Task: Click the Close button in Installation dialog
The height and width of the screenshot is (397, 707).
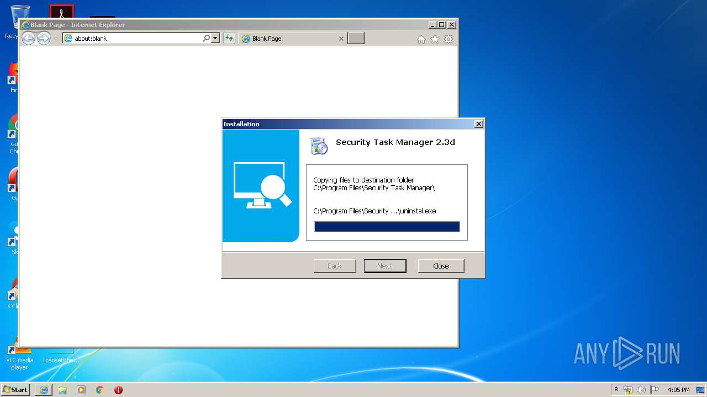Action: click(x=441, y=266)
